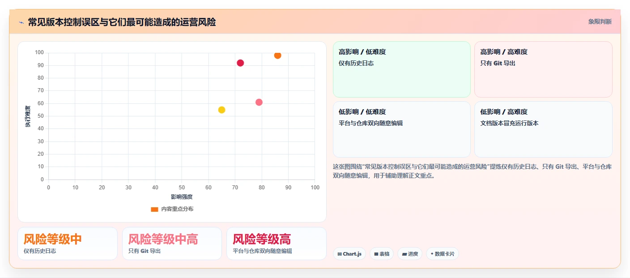This screenshot has height=278, width=630.
Task: Click the pink scatter data point
Action: pyautogui.click(x=259, y=102)
